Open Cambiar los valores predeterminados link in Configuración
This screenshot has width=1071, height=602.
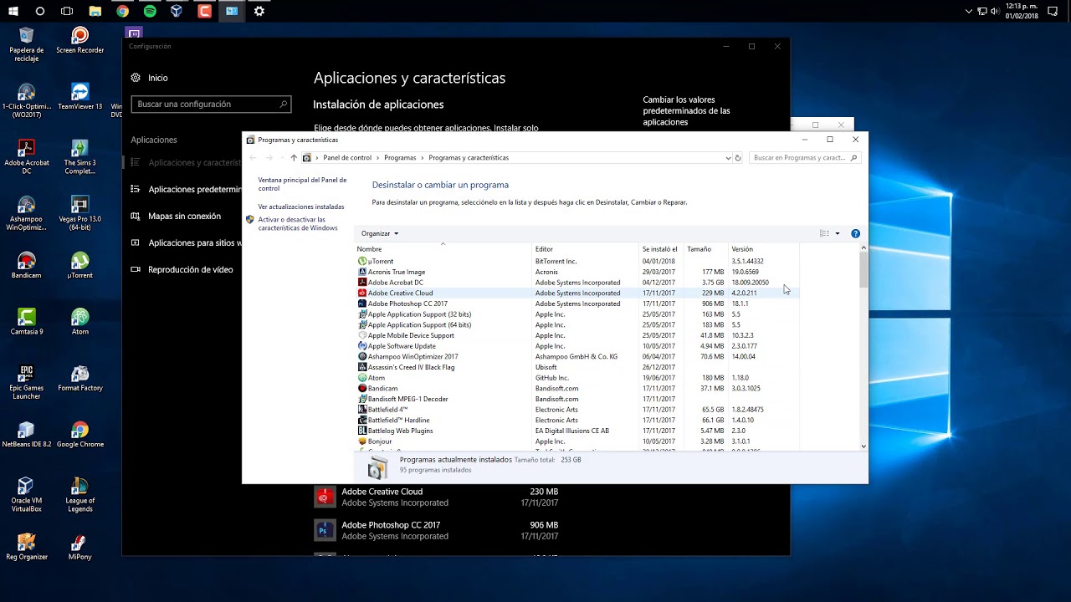pos(686,110)
